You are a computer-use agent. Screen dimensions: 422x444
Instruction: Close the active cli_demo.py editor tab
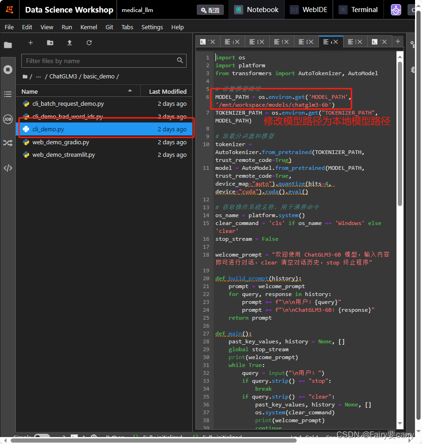336,42
